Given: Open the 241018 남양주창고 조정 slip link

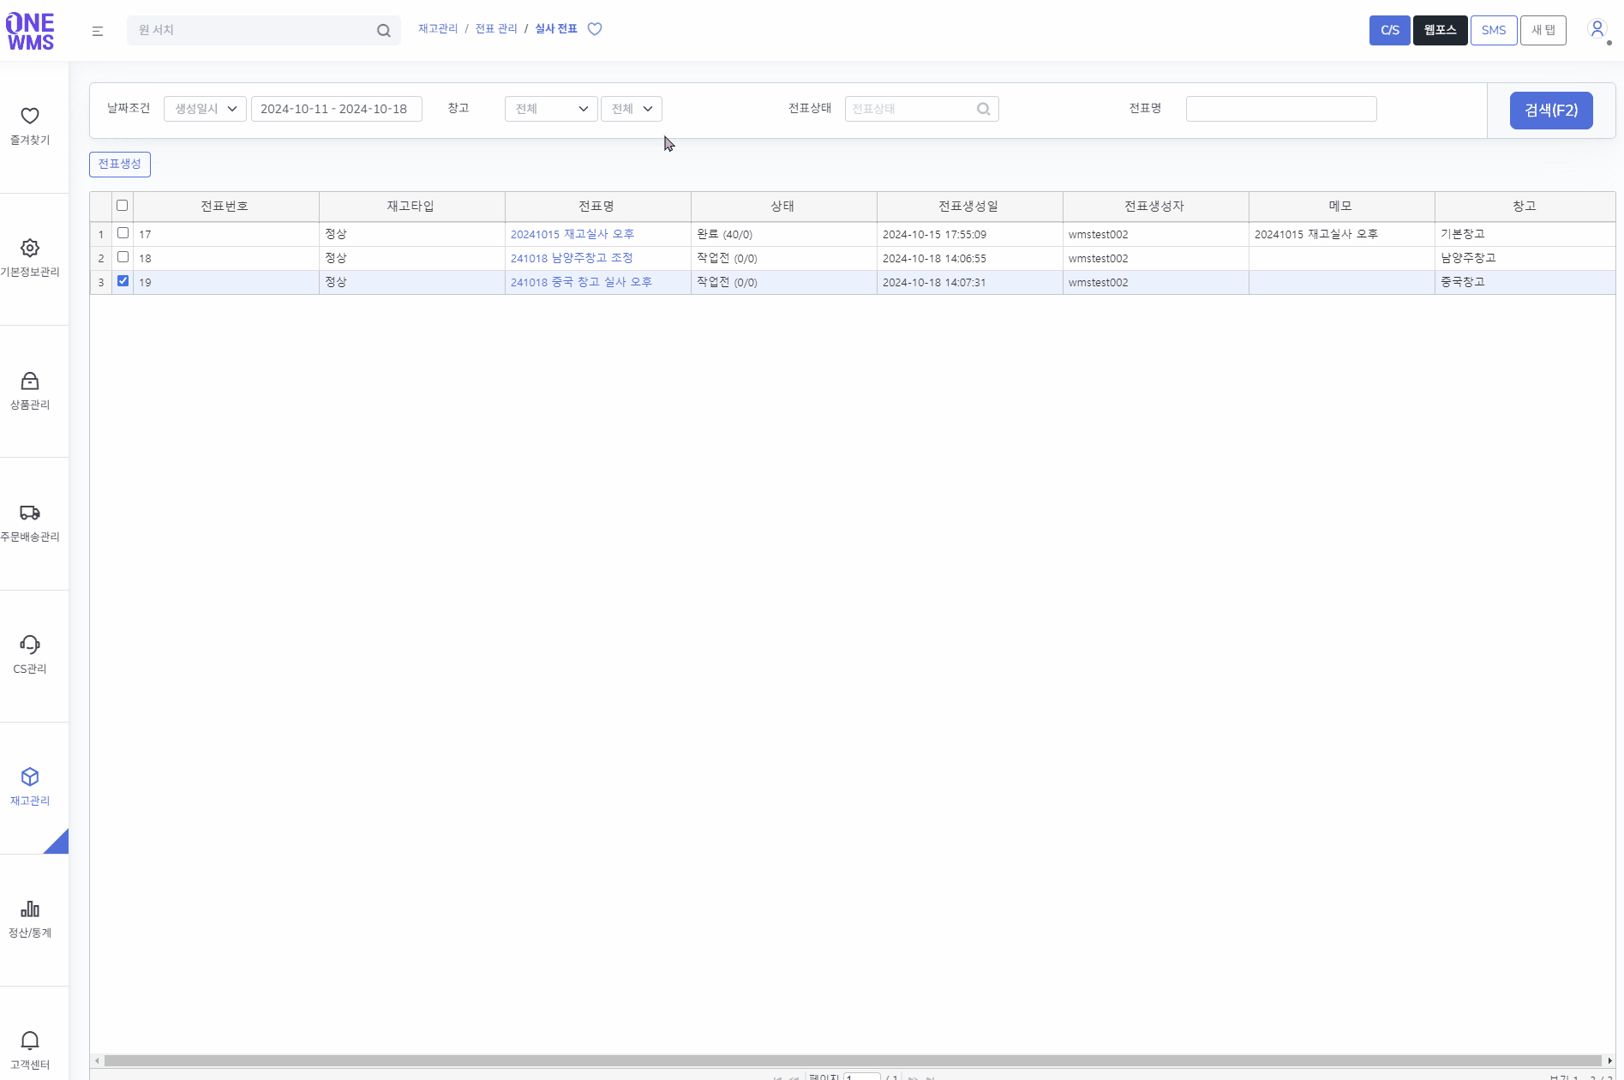Looking at the screenshot, I should point(572,258).
